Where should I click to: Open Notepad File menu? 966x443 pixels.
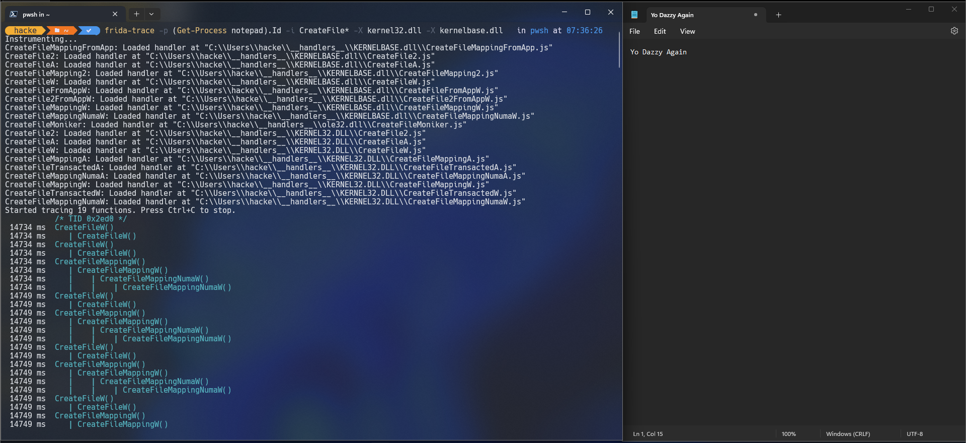[x=634, y=31]
